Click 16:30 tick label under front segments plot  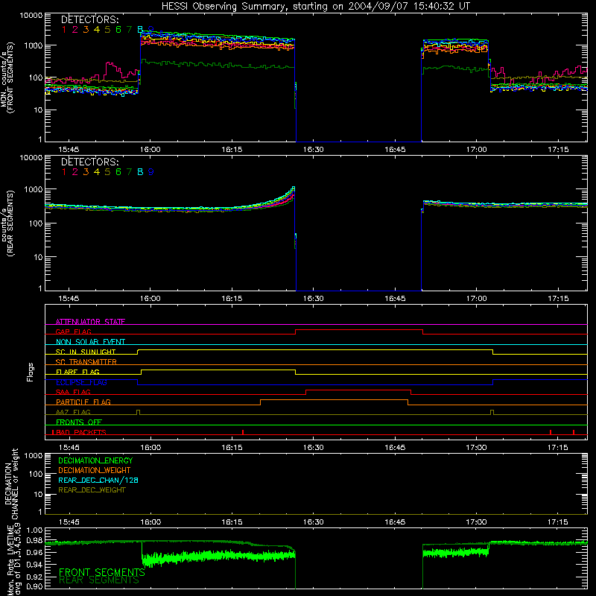point(314,150)
